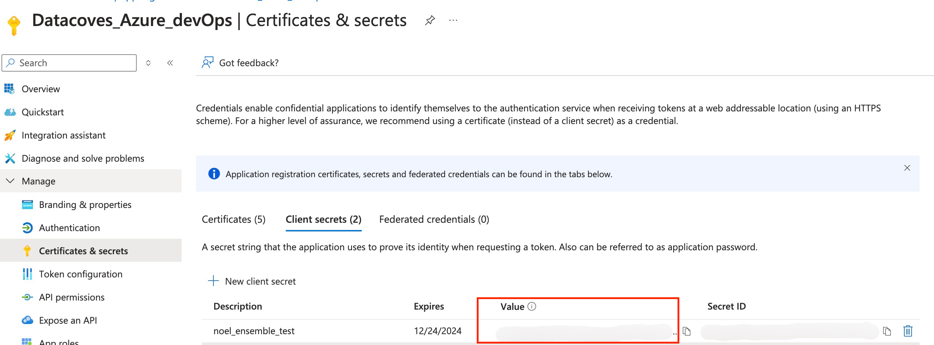934x345 pixels.
Task: Focus the sidebar Search field
Action: (69, 63)
